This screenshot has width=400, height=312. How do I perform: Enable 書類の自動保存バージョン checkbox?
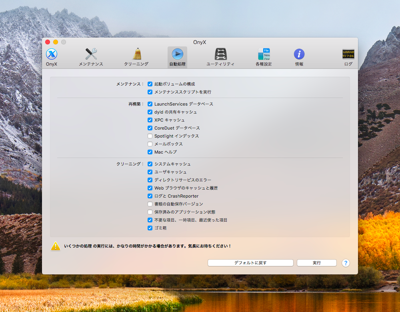pos(150,204)
